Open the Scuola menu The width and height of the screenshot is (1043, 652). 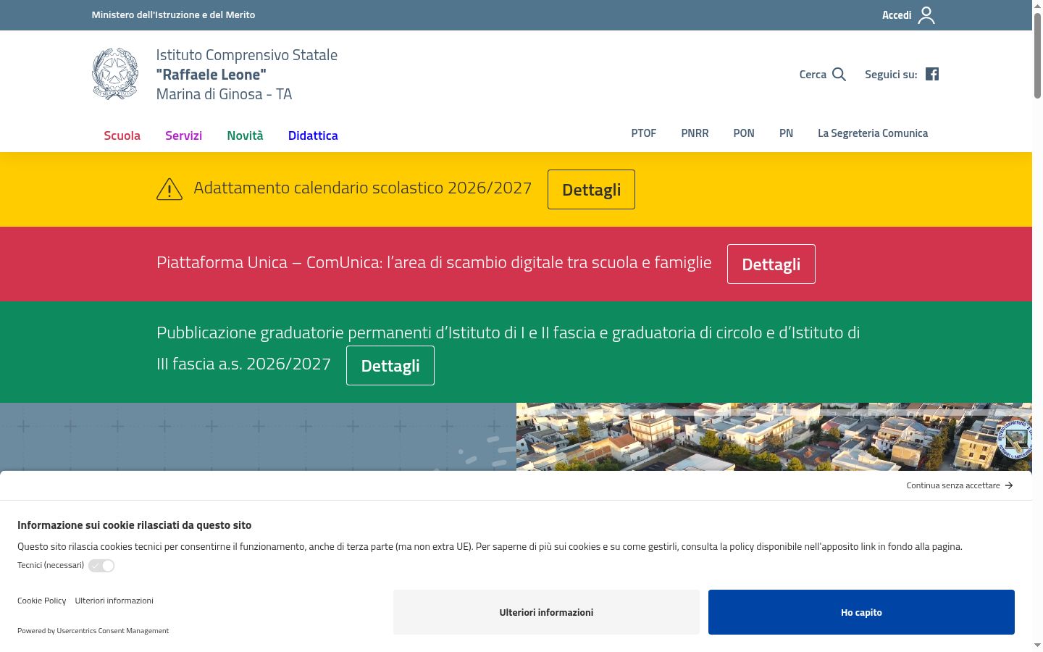122,135
